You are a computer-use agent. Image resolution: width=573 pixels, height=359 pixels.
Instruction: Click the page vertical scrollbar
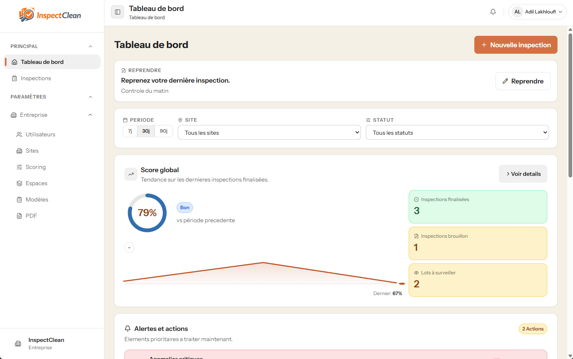[x=570, y=105]
